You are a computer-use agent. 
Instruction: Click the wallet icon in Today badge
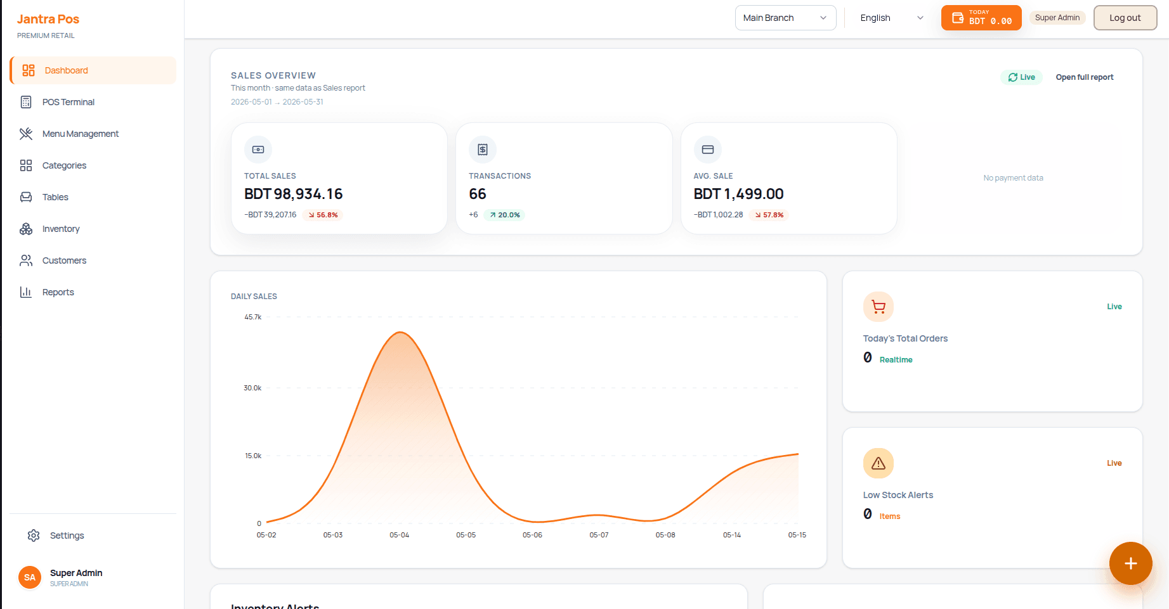[x=958, y=18]
